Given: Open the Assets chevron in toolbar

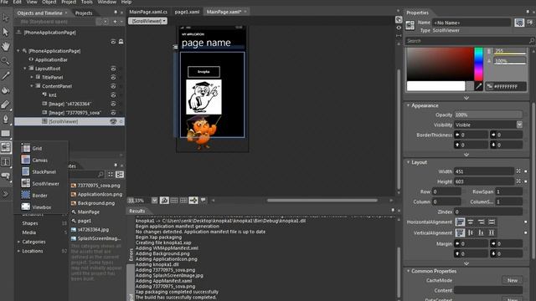Looking at the screenshot, I should (x=6, y=194).
